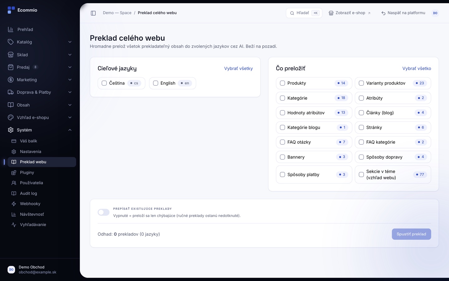This screenshot has width=449, height=281.
Task: Click the Demo — Space breadcrumb
Action: [x=117, y=13]
